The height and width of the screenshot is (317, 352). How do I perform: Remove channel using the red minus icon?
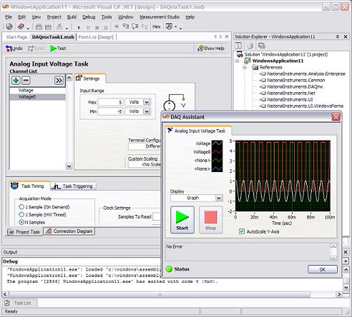click(x=26, y=81)
